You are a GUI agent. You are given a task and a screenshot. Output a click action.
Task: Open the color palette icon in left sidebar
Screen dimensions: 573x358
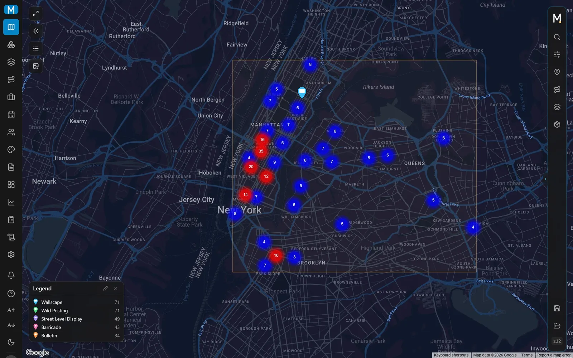(x=11, y=150)
